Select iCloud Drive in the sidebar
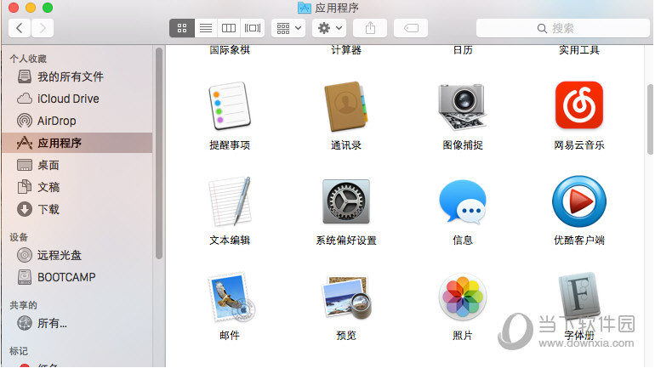 [x=77, y=99]
